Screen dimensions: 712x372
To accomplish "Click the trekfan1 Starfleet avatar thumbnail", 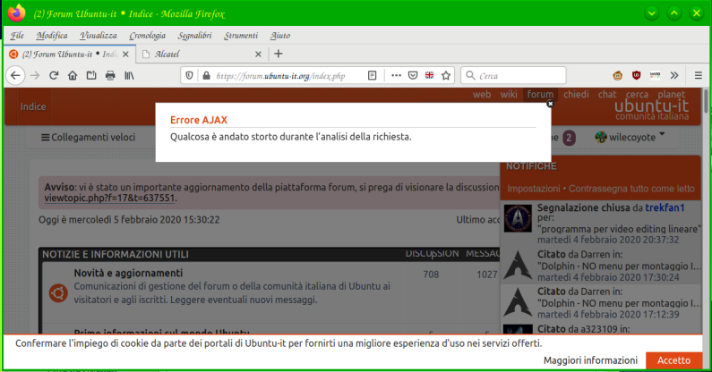I will click(x=518, y=218).
